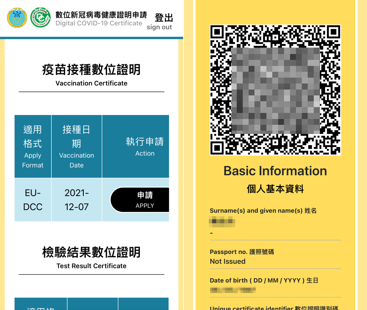Select the blurred date of birth value
Image resolution: width=367 pixels, height=310 pixels.
(233, 290)
